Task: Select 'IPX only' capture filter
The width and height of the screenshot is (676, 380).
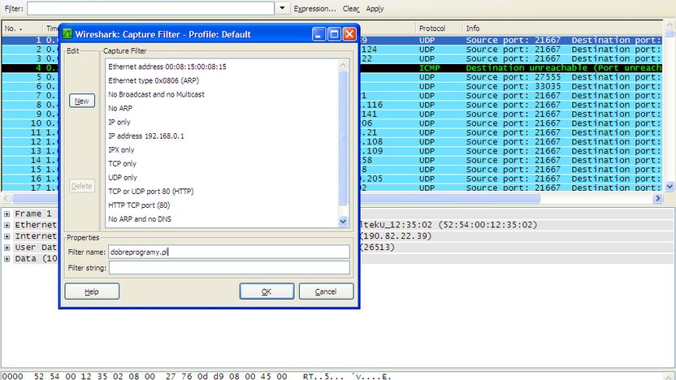Action: (121, 149)
